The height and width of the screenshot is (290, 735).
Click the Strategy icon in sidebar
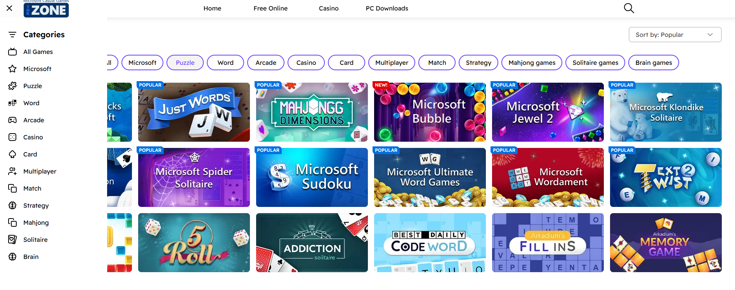pos(12,205)
